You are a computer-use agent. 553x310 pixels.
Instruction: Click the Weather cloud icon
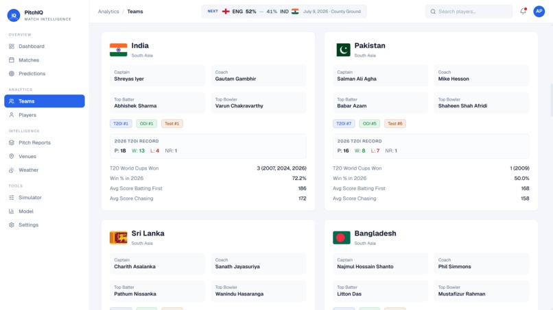(x=12, y=170)
